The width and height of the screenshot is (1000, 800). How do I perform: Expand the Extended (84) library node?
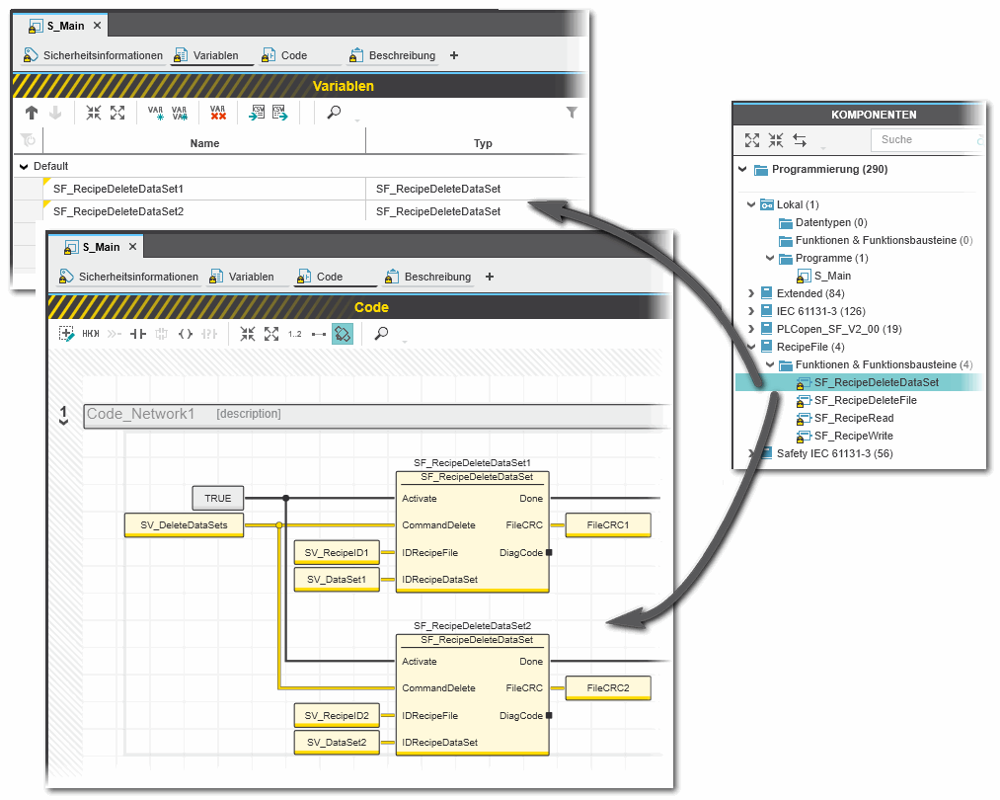tap(752, 293)
